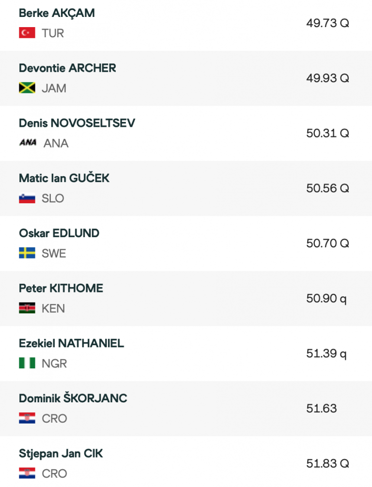This screenshot has height=487, width=372.
Task: Click the Turkey flag icon
Action: pos(27,33)
